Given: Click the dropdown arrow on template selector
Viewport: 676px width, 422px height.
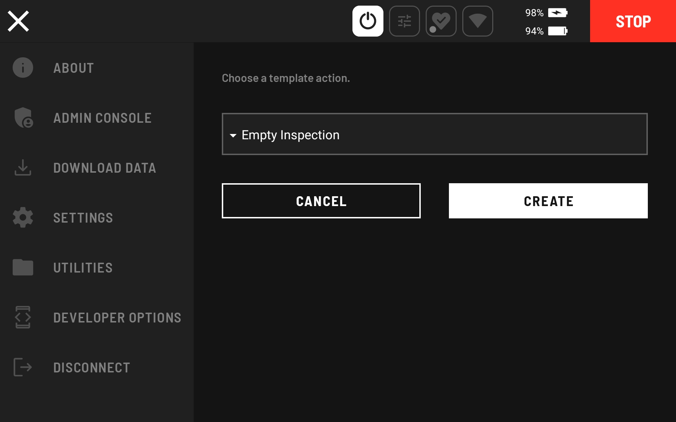Looking at the screenshot, I should point(233,135).
